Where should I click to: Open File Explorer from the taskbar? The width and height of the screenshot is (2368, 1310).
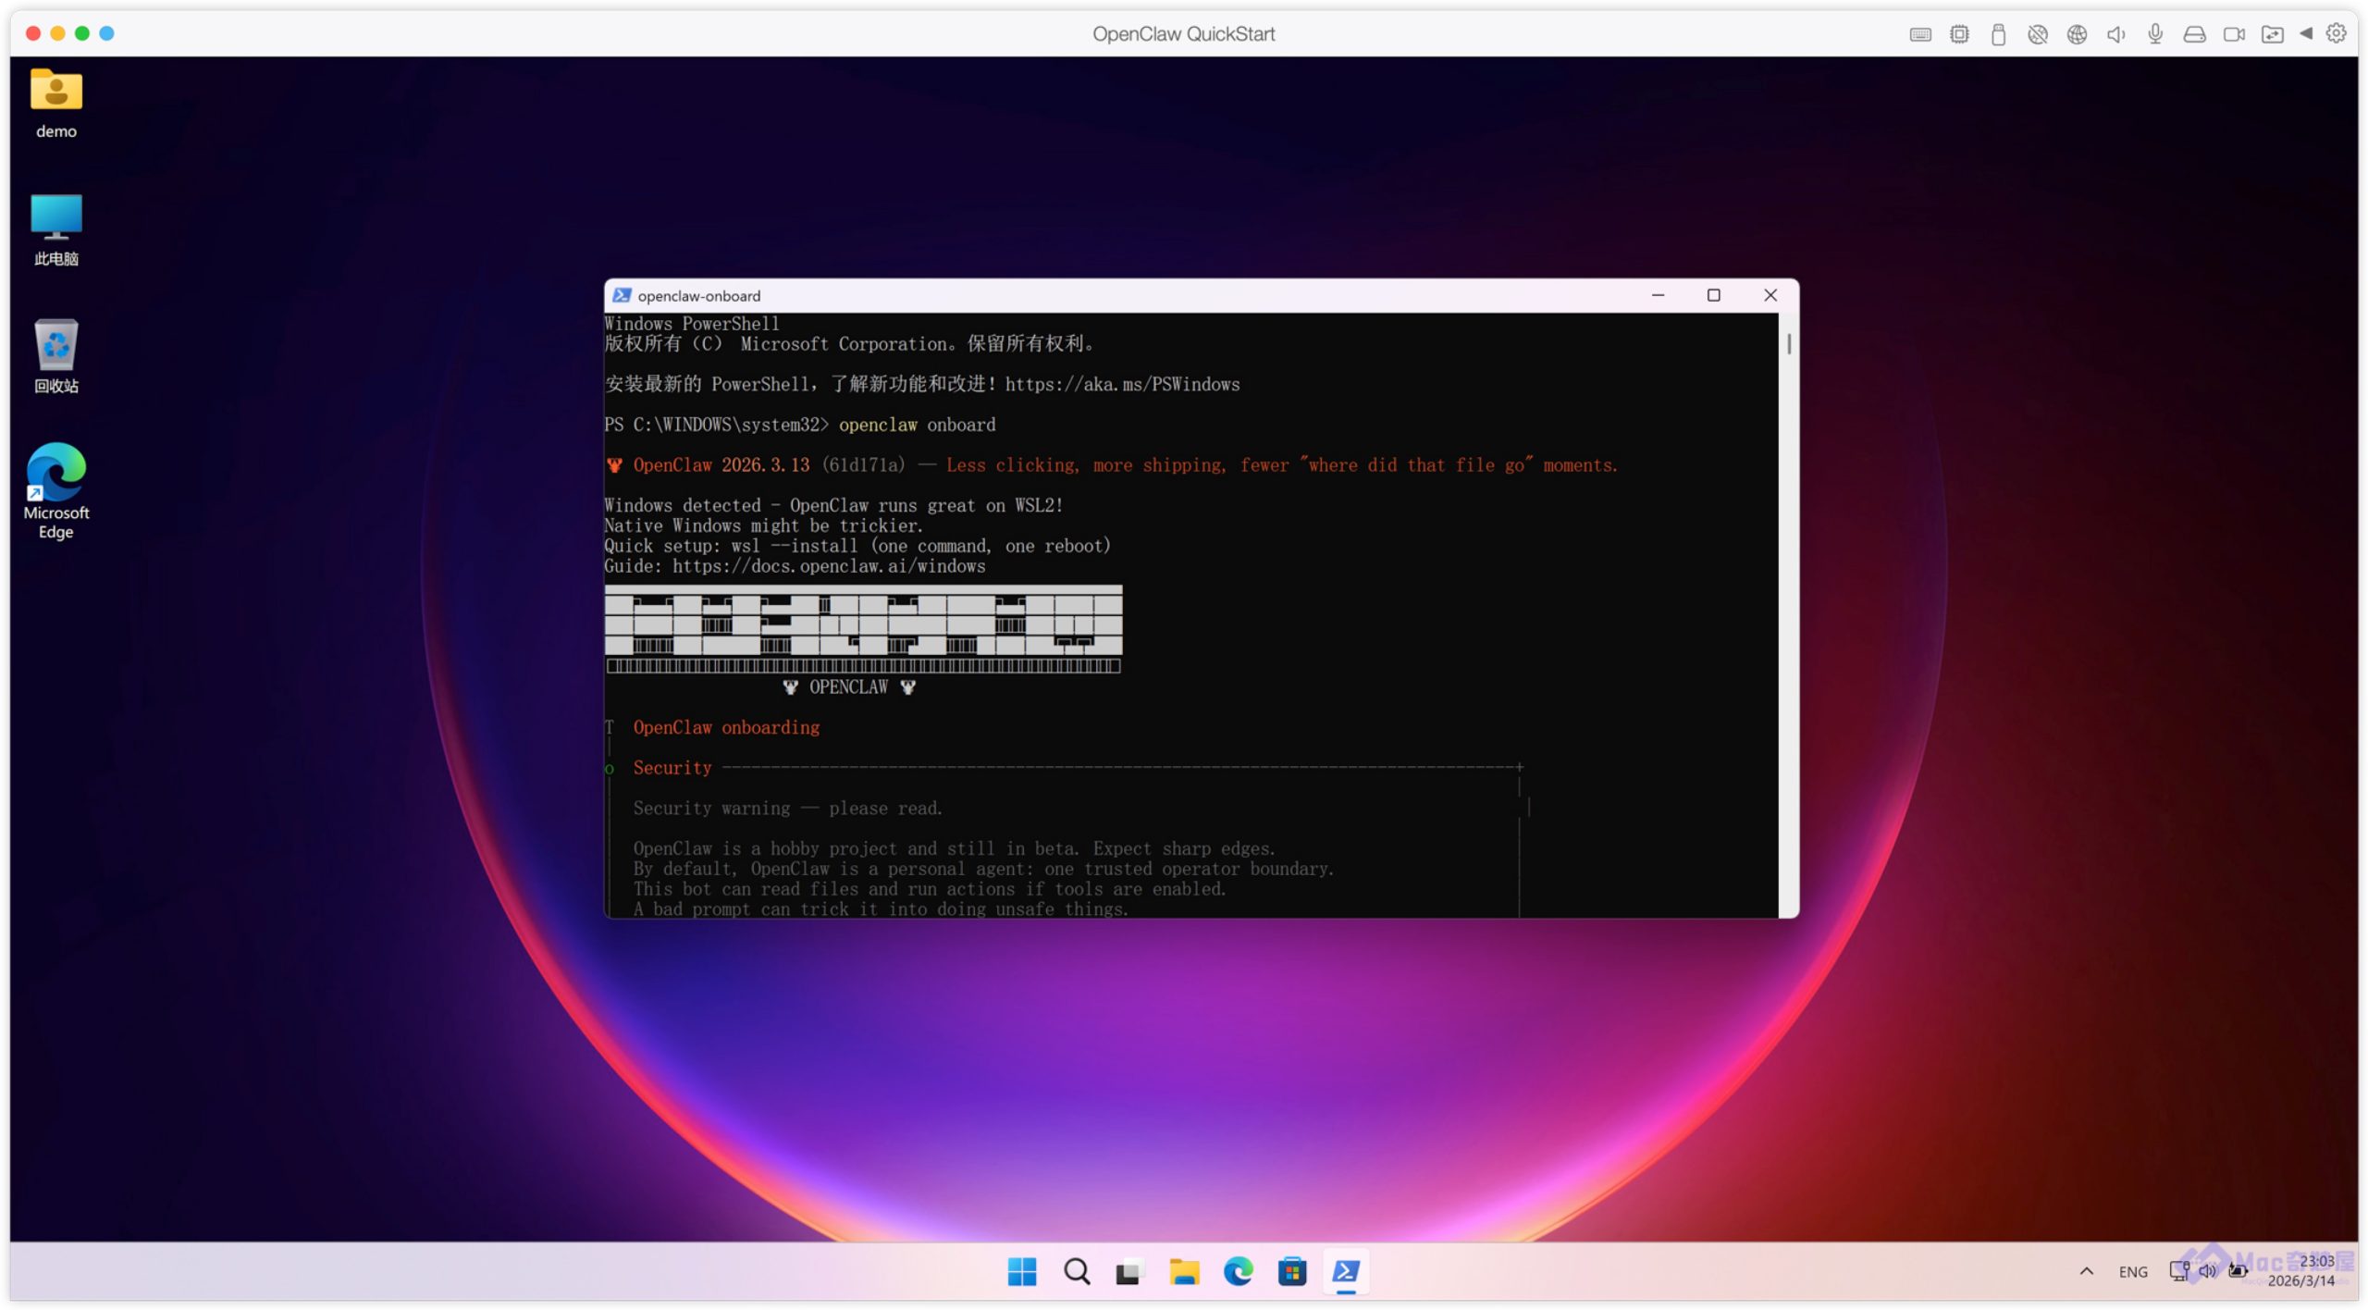1183,1272
